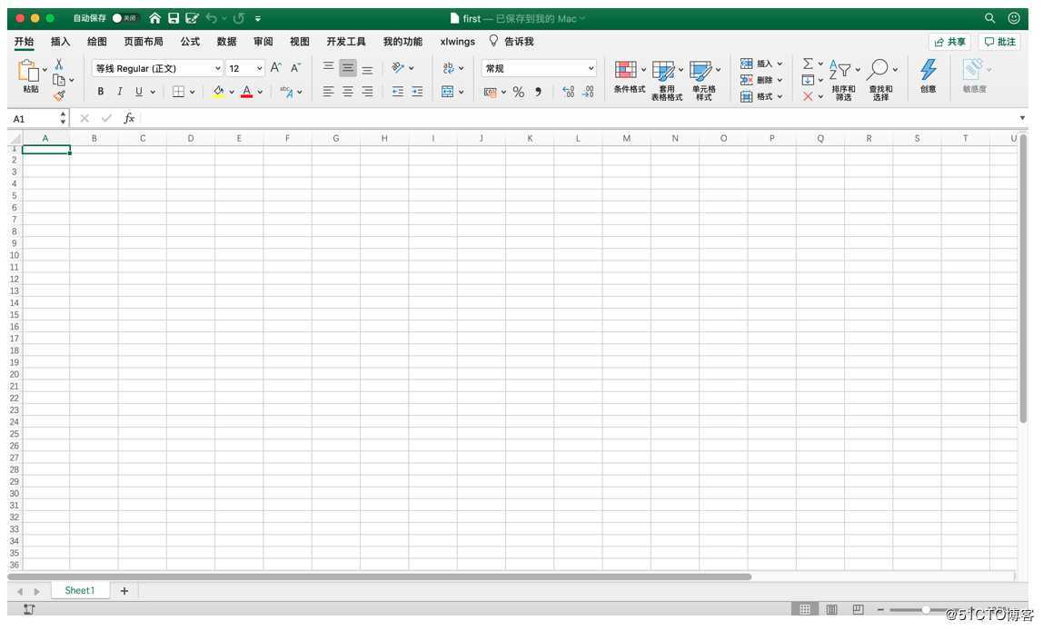Screen dimensions: 1043x630
Task: Apply percent style formatting
Action: click(519, 92)
